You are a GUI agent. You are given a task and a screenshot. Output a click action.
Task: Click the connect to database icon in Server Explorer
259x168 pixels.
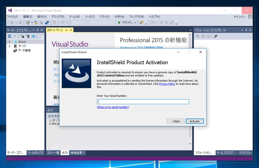point(22,36)
